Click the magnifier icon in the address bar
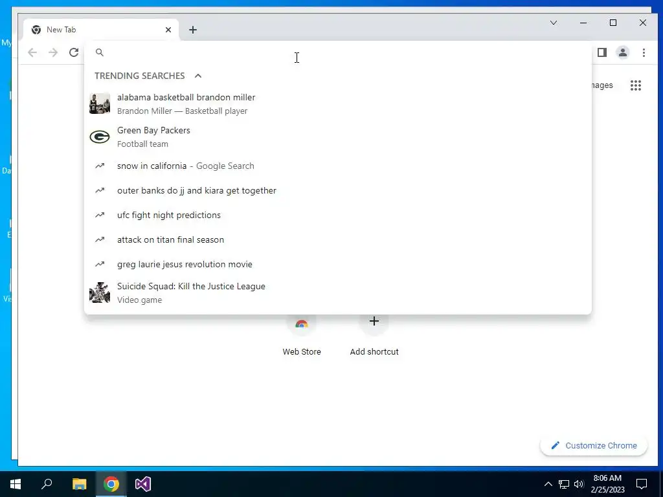This screenshot has width=663, height=497. click(x=100, y=52)
